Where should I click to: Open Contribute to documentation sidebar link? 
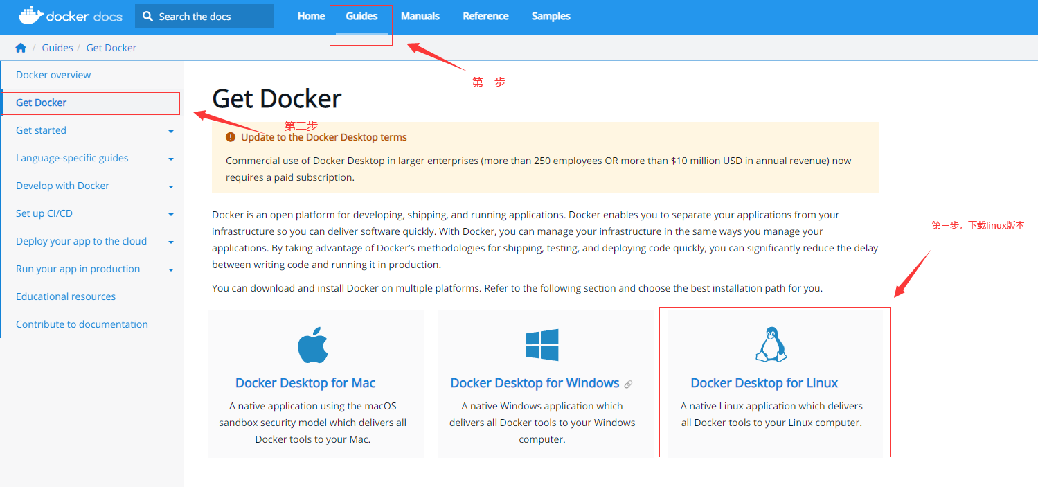point(82,324)
